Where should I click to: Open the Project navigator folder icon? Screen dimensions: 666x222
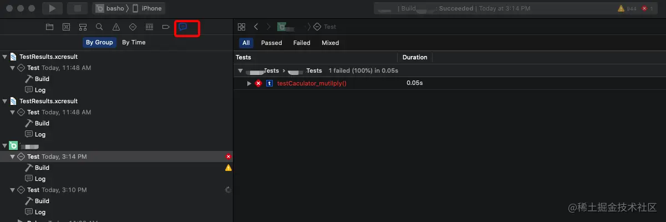tap(49, 27)
